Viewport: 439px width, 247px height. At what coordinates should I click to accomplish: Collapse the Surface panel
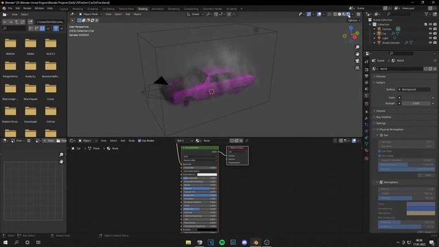click(380, 82)
